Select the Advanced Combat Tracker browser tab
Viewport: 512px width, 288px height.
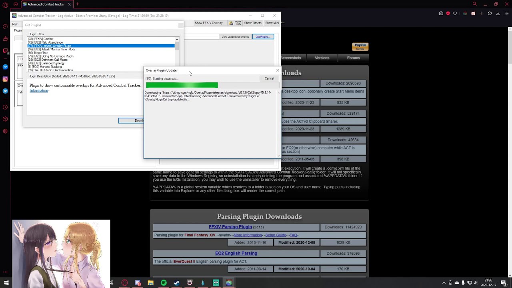pos(47,4)
